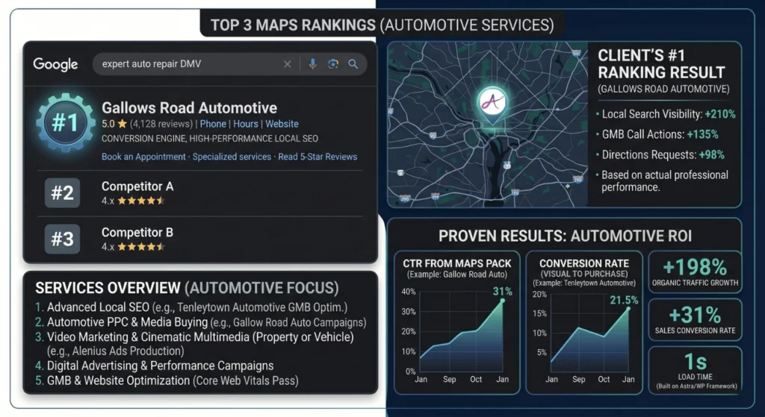765x417 pixels.
Task: Click 'GMB Call Actions: +135%' stat
Action: (660, 134)
